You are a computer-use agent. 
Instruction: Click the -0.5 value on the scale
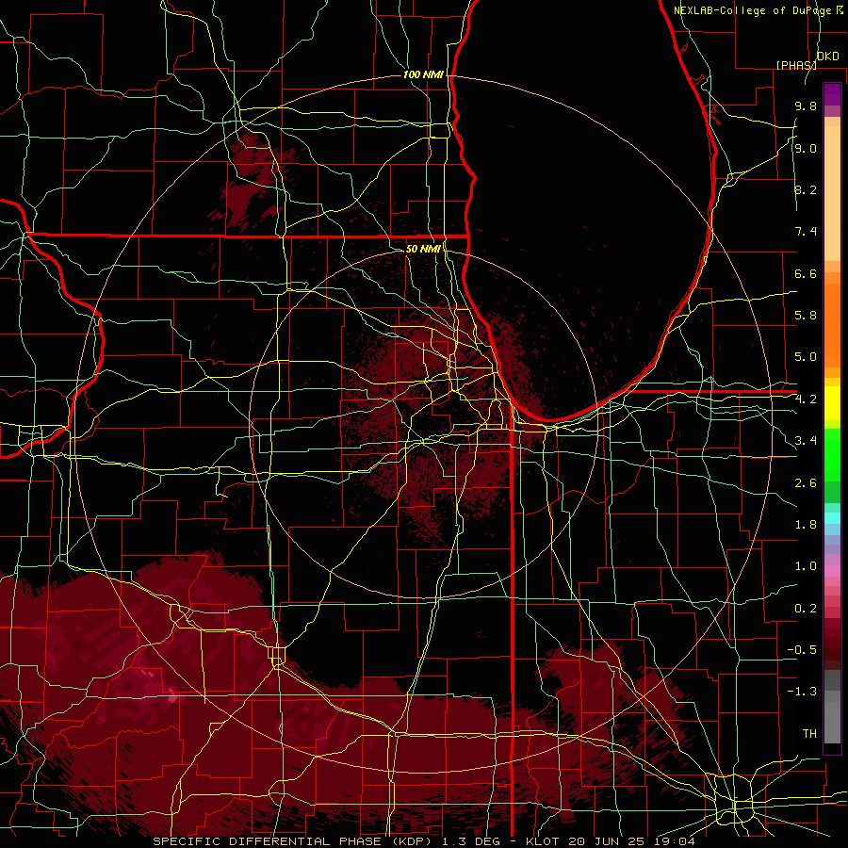[x=802, y=650]
